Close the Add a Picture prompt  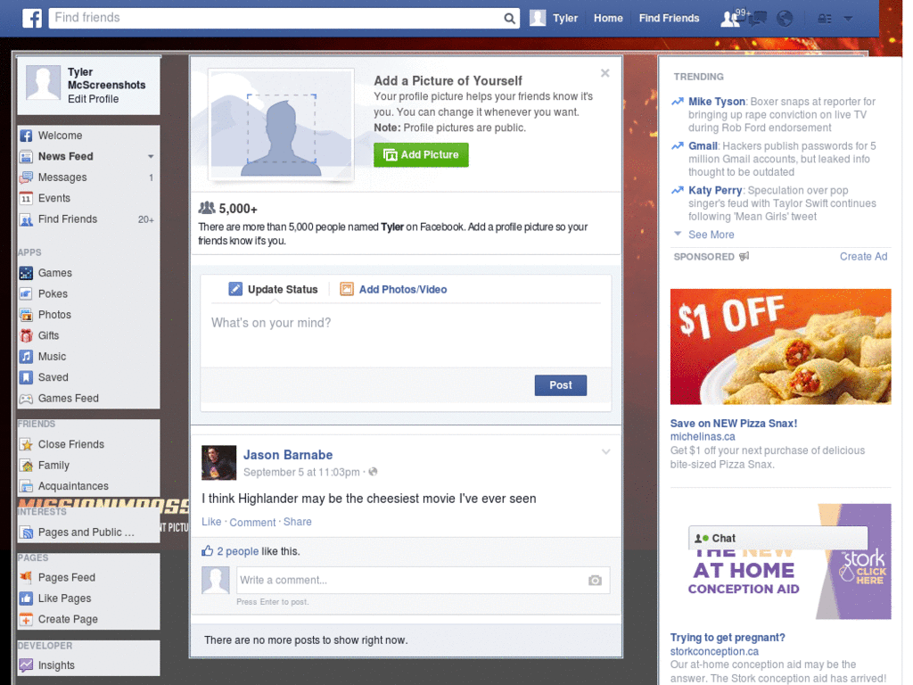coord(605,73)
